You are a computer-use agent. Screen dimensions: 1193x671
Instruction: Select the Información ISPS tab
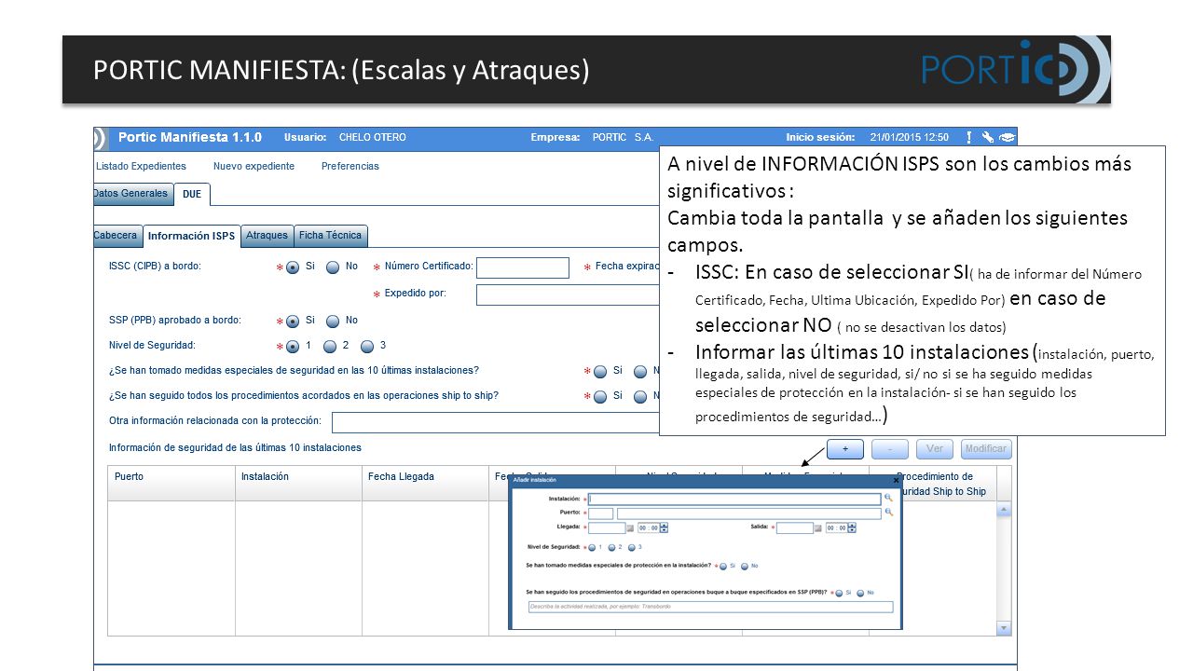[191, 237]
